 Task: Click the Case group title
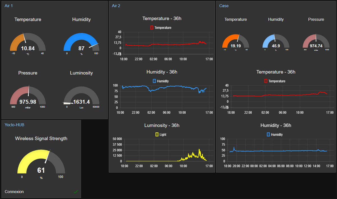[224, 6]
